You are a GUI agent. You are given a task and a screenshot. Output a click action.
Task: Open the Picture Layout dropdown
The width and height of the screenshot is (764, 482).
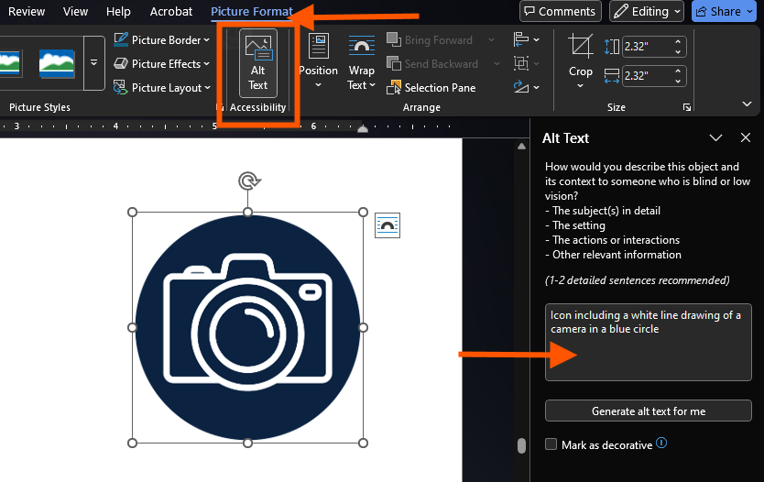(x=161, y=88)
